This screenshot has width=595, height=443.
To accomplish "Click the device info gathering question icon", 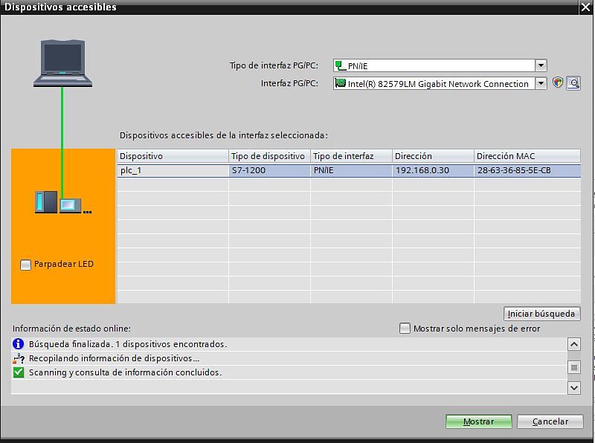I will coord(19,358).
